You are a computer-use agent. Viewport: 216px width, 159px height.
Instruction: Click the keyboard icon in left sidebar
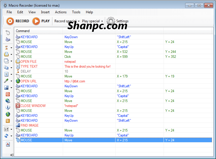coord(8,40)
